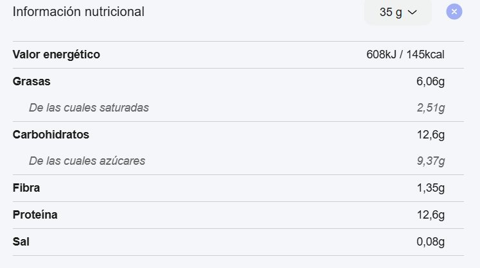The height and width of the screenshot is (268, 480).
Task: Select the De las cuales saturadas label
Action: coord(89,108)
